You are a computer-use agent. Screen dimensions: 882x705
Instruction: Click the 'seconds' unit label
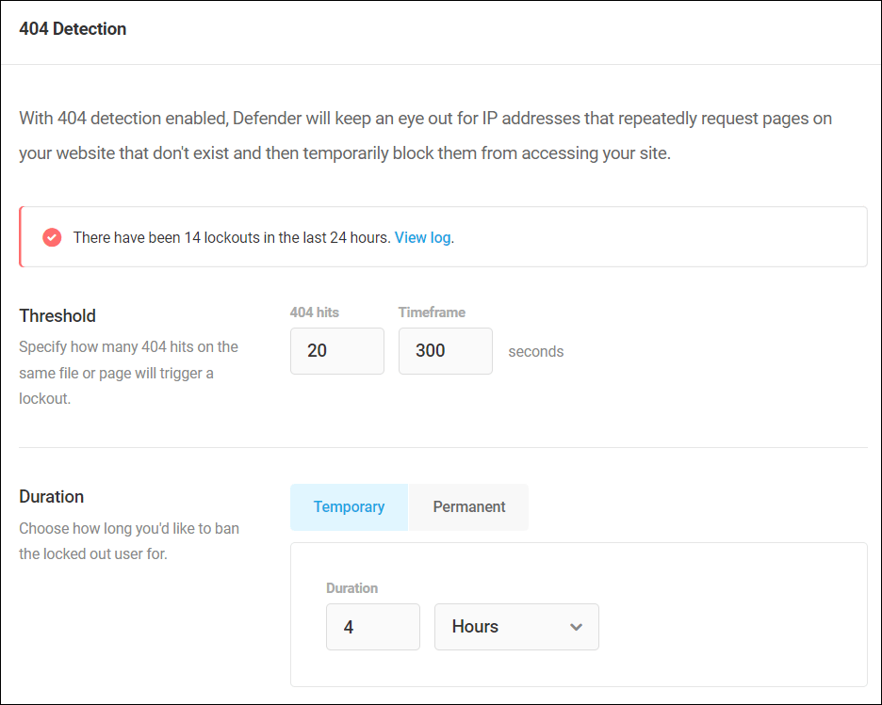(535, 352)
